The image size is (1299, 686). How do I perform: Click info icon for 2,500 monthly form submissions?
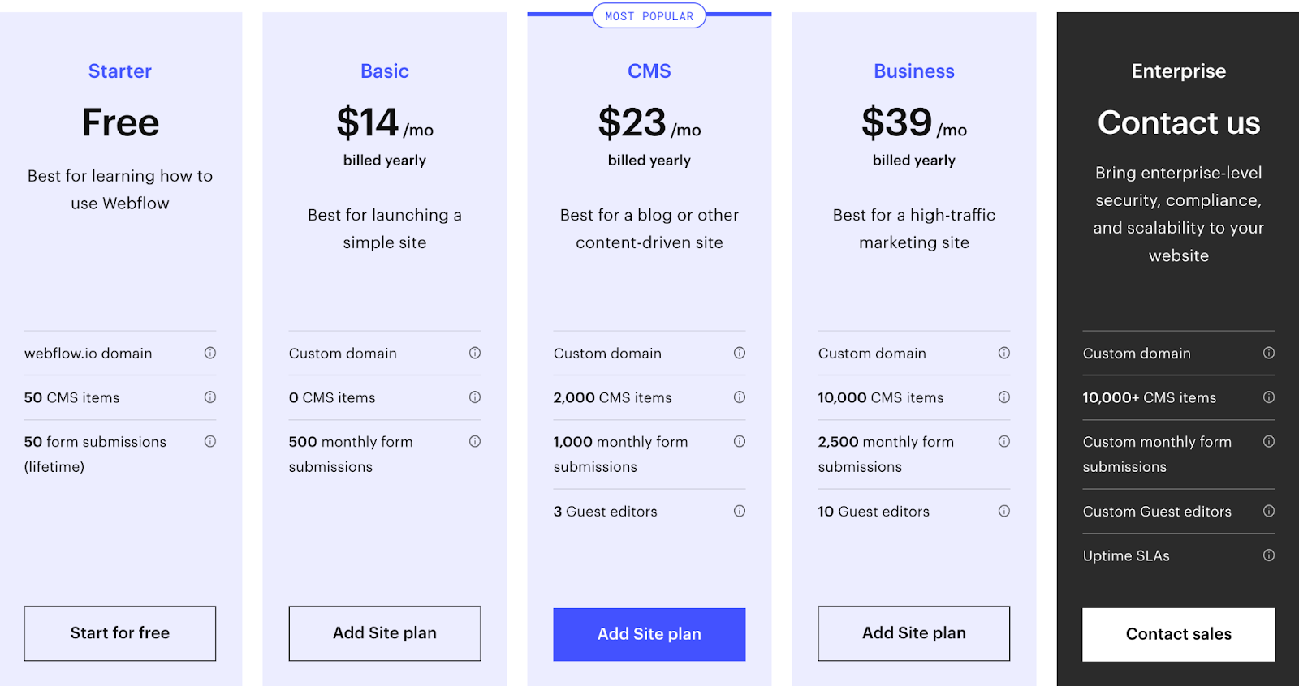tap(1004, 441)
